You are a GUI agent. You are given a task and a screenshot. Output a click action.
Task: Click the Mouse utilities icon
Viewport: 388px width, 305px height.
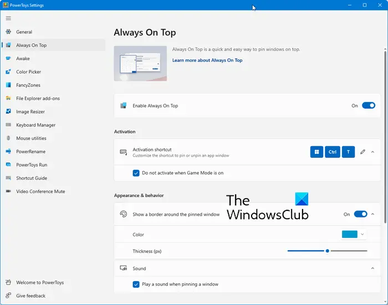pyautogui.click(x=8, y=138)
